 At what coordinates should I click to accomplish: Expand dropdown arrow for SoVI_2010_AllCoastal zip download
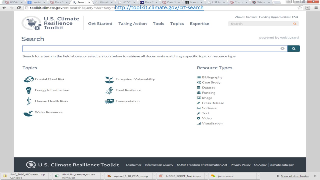50,176
